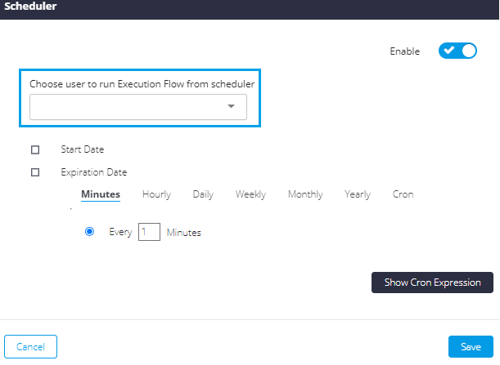Select the Every Minutes radio button
Screen dimensions: 500x365
(x=89, y=231)
